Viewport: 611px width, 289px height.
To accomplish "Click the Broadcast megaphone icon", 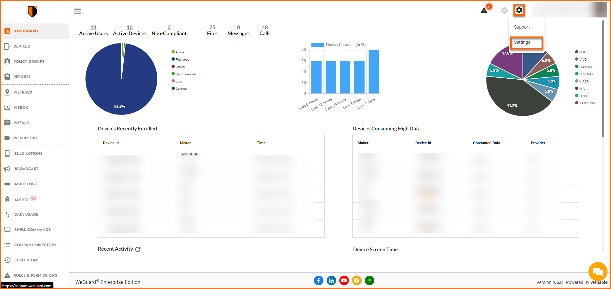I will pyautogui.click(x=7, y=169).
